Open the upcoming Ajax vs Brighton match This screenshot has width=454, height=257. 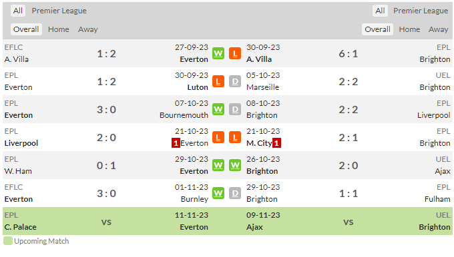click(x=349, y=221)
